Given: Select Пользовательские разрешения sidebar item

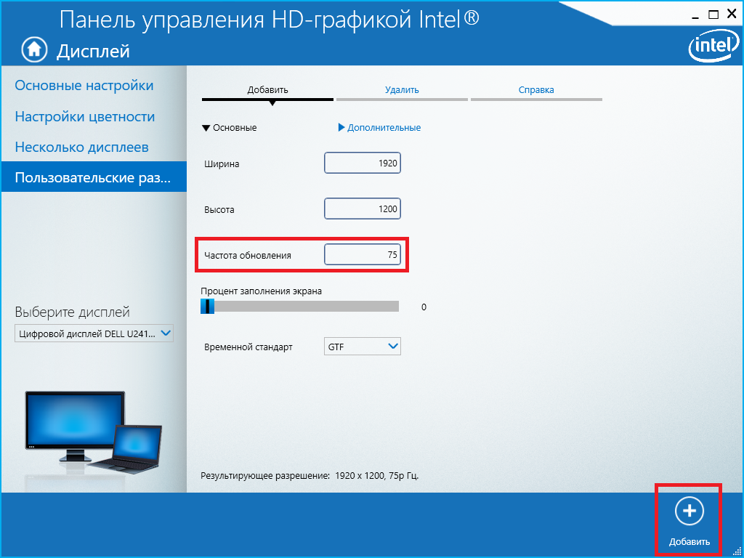Looking at the screenshot, I should pos(94,177).
